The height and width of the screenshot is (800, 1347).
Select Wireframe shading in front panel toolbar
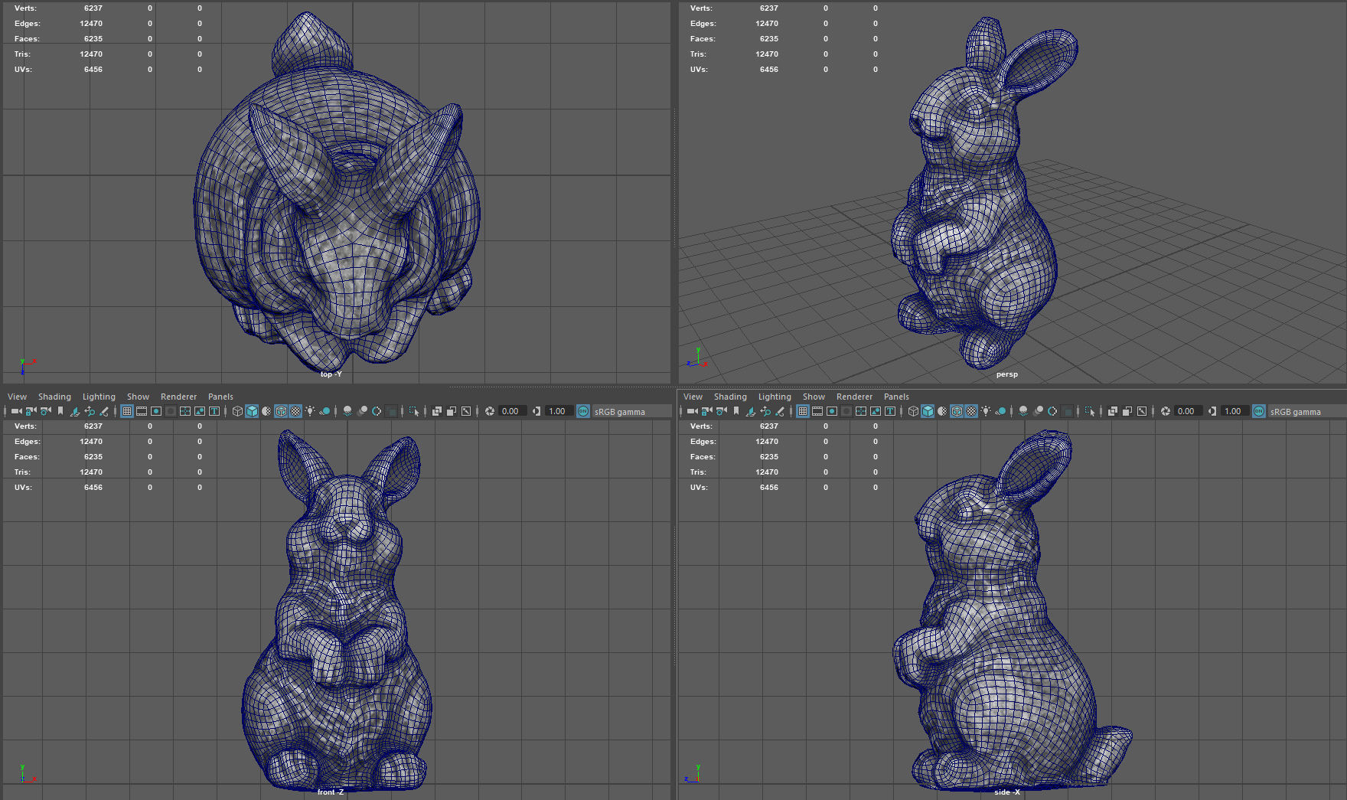click(237, 411)
